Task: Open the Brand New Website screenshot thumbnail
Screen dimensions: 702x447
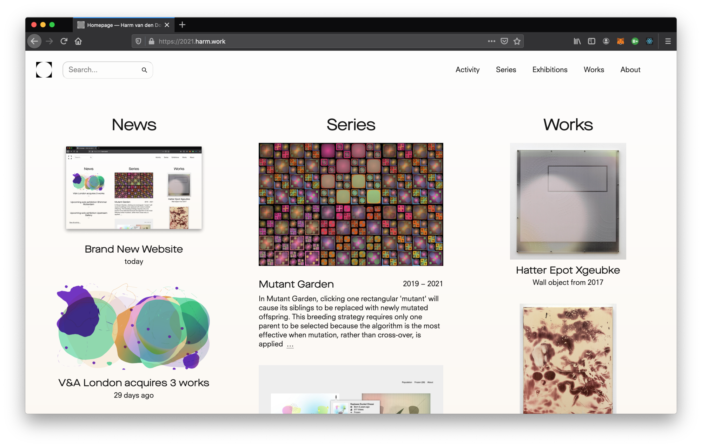Action: 134,188
